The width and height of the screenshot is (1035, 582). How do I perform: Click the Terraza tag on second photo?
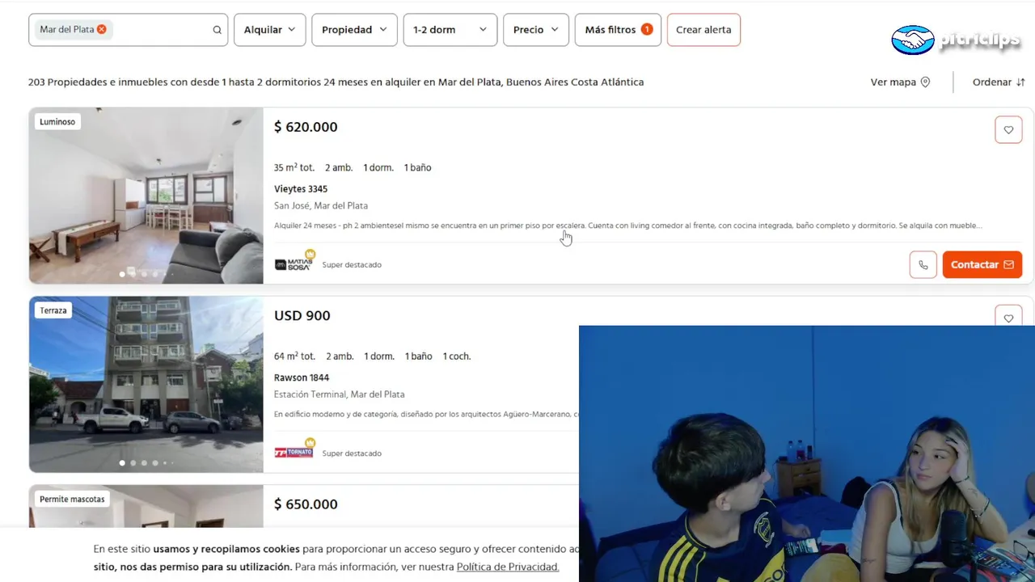[x=53, y=310]
